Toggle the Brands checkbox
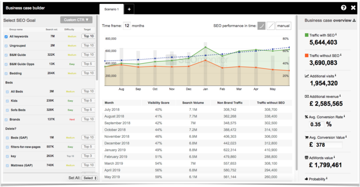 coord(6,120)
